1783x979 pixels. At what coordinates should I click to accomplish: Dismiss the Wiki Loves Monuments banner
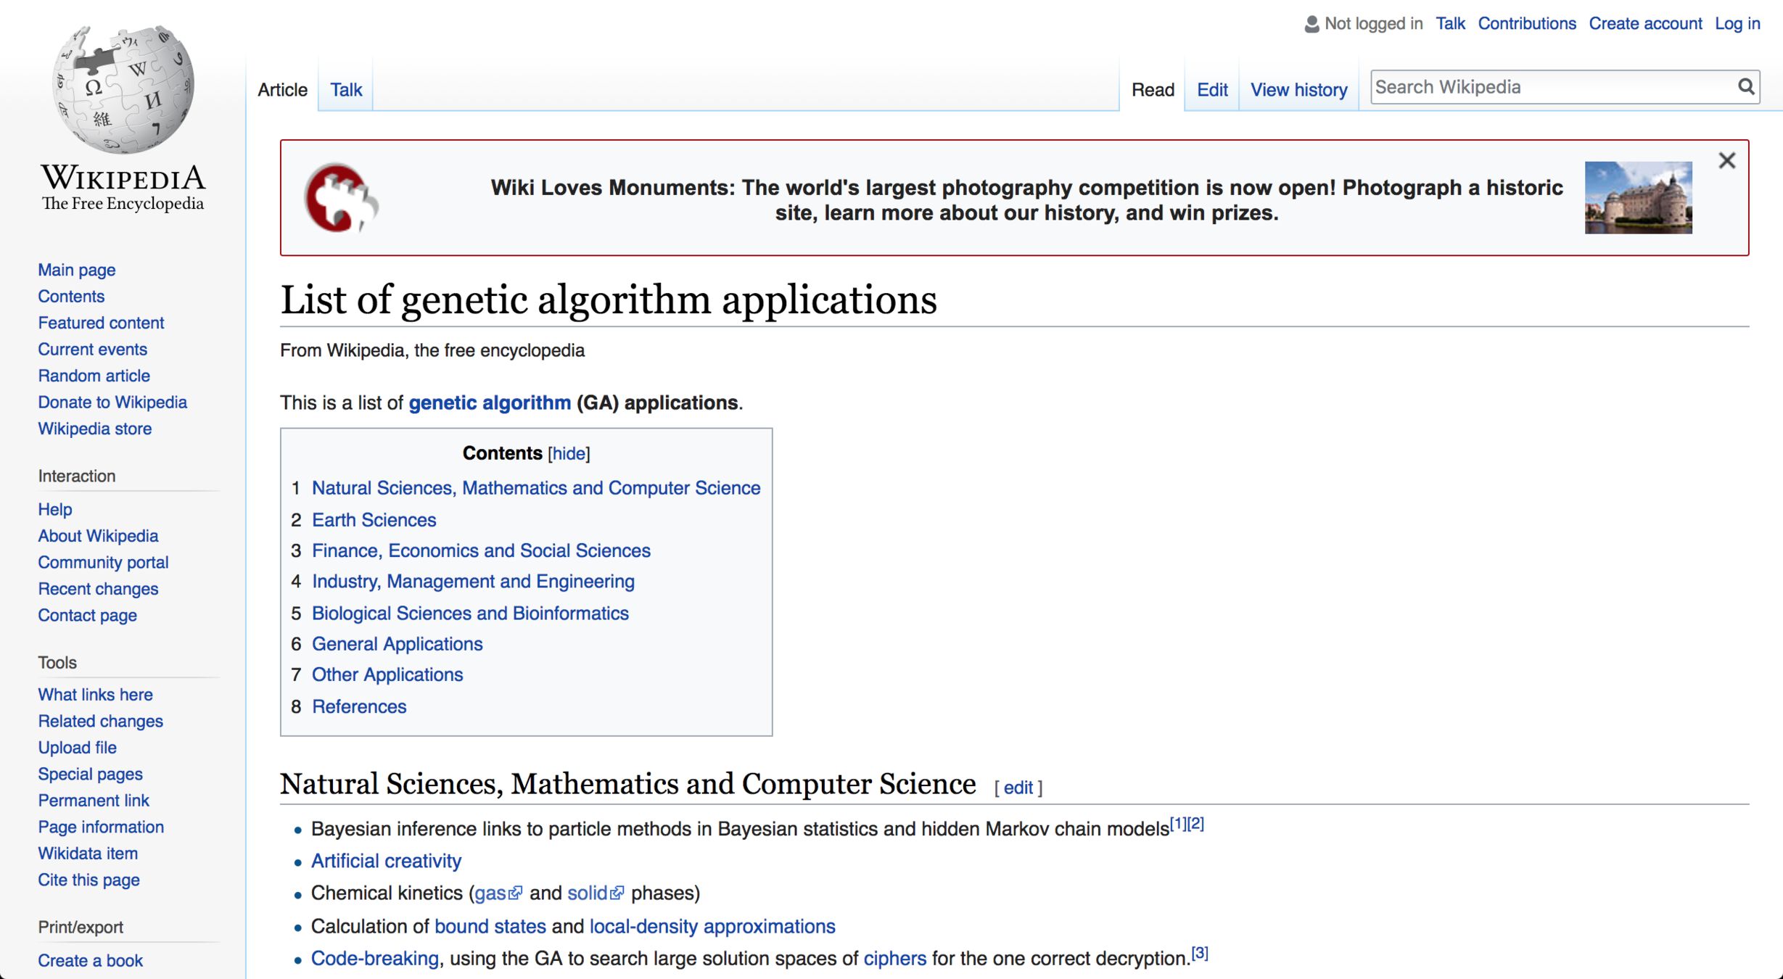tap(1726, 160)
